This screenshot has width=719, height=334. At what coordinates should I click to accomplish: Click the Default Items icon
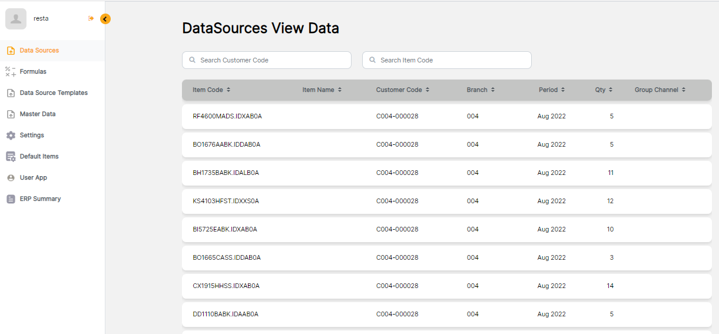coord(11,157)
